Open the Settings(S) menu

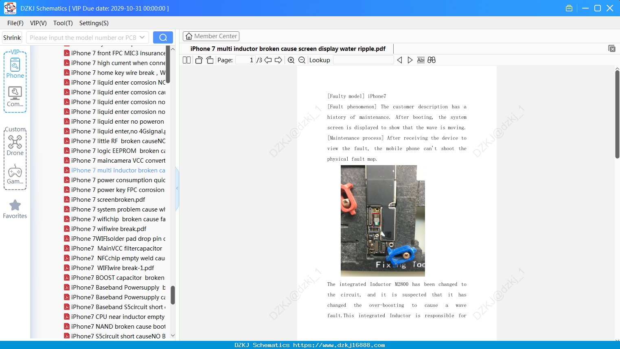tap(94, 23)
